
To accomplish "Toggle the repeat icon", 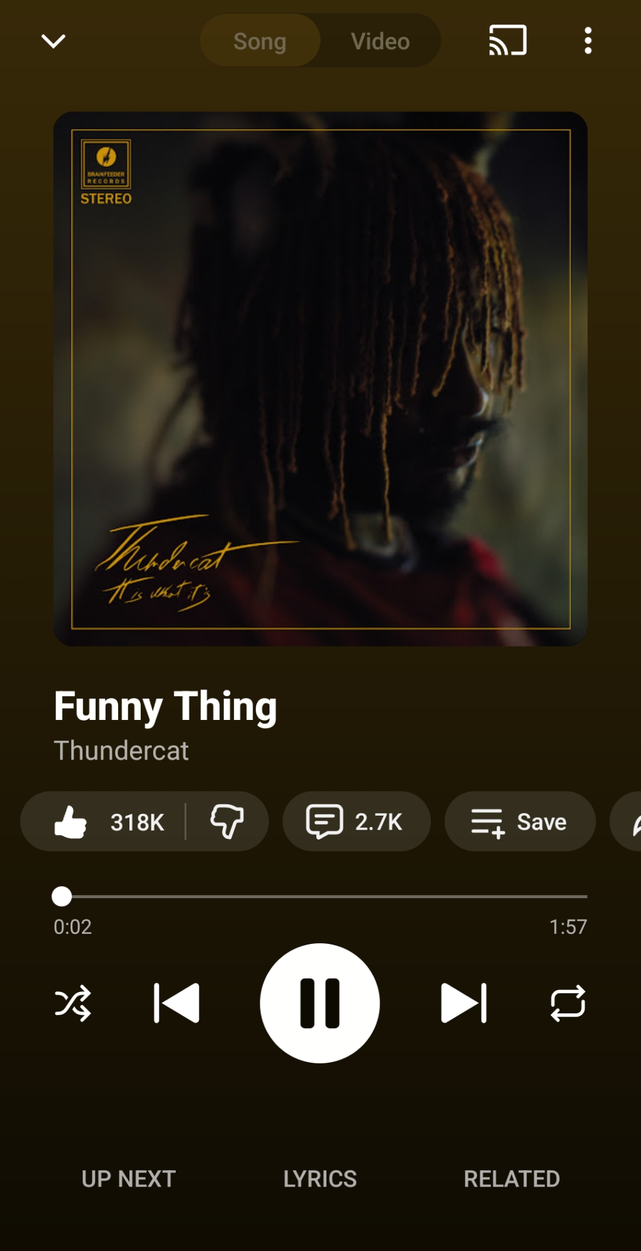I will point(568,1003).
